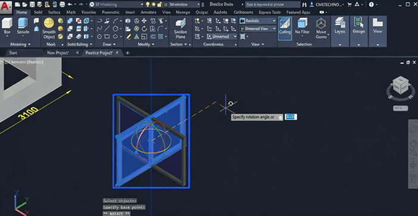The image size is (418, 216).
Task: Click the keyword search field in title bar
Action: [273, 5]
